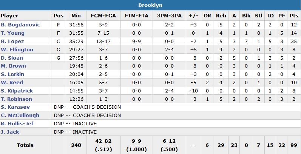Click player name B. Bogdanovic
This screenshot has height=154, width=301.
click(18, 25)
